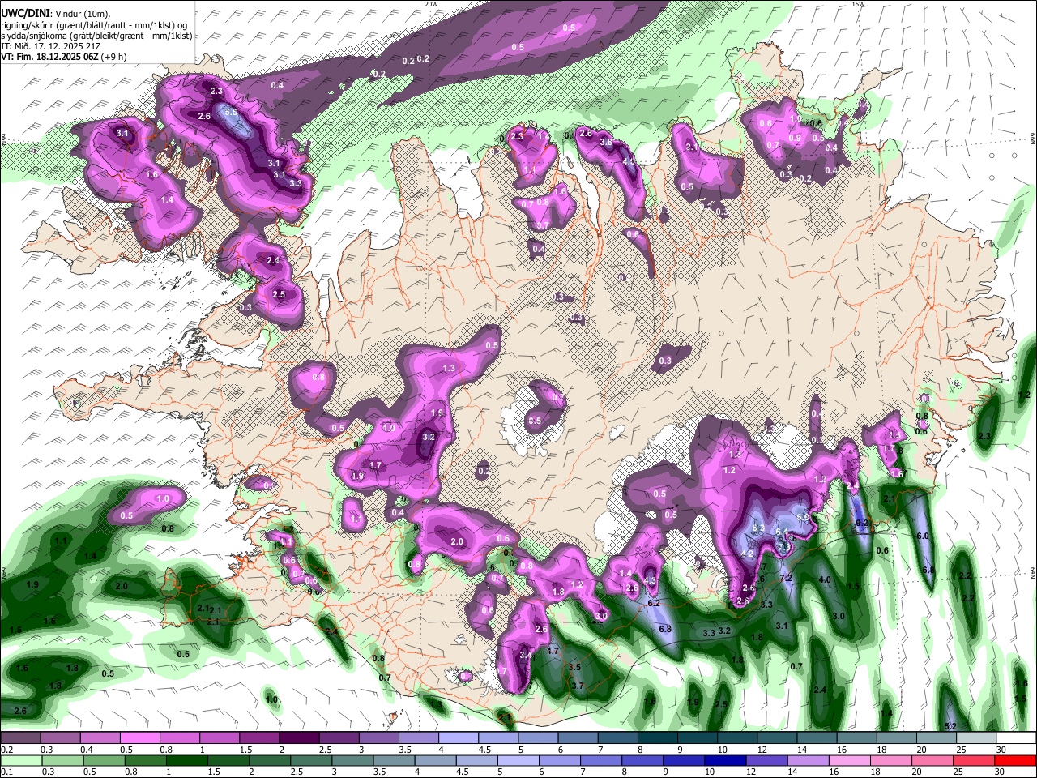The width and height of the screenshot is (1037, 778).
Task: Click the 5.2 precipitation value on the map
Action: (x=951, y=726)
